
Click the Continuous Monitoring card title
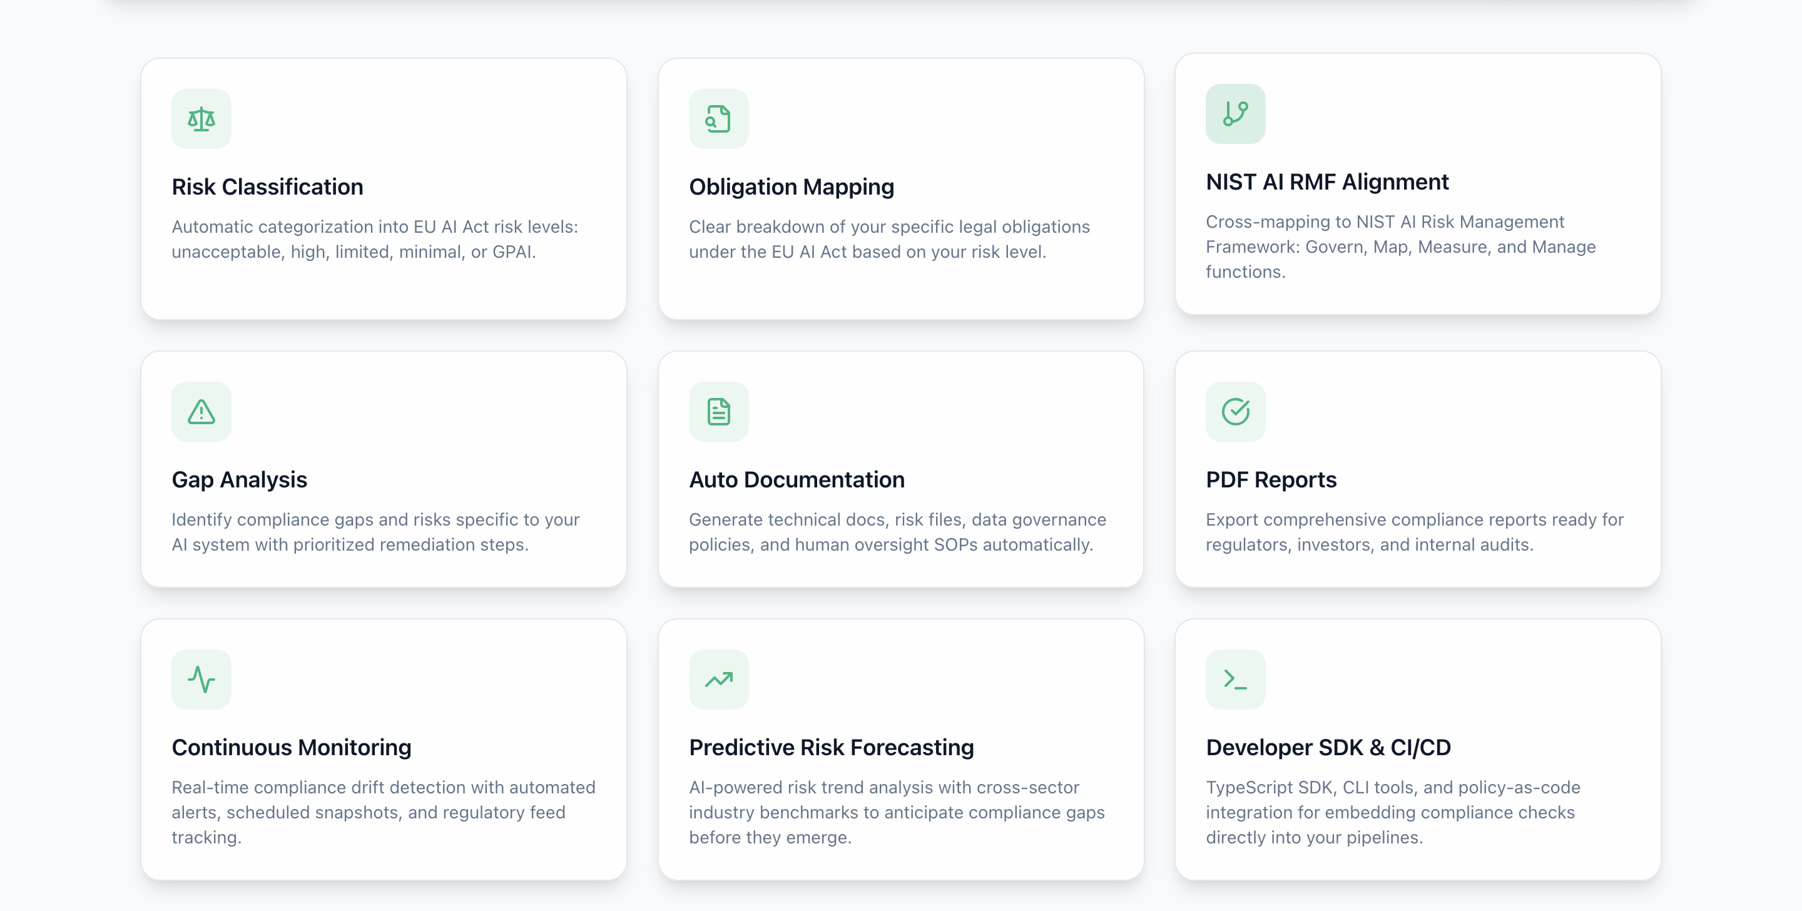pos(291,747)
